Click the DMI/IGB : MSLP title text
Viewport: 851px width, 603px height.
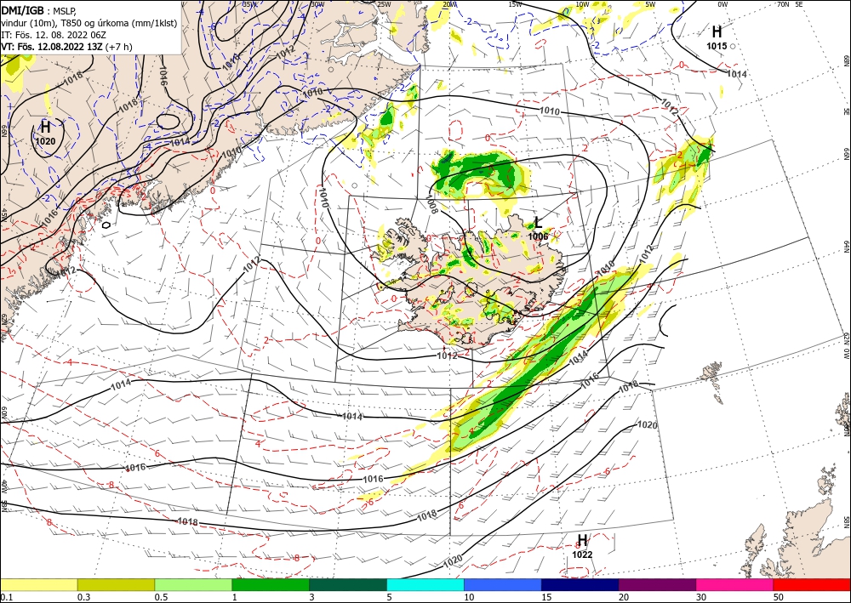[x=38, y=9]
